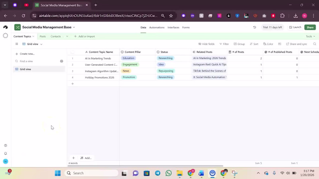Image resolution: width=319 pixels, height=179 pixels.
Task: Open browser extensions puzzle icon
Action: click(282, 16)
